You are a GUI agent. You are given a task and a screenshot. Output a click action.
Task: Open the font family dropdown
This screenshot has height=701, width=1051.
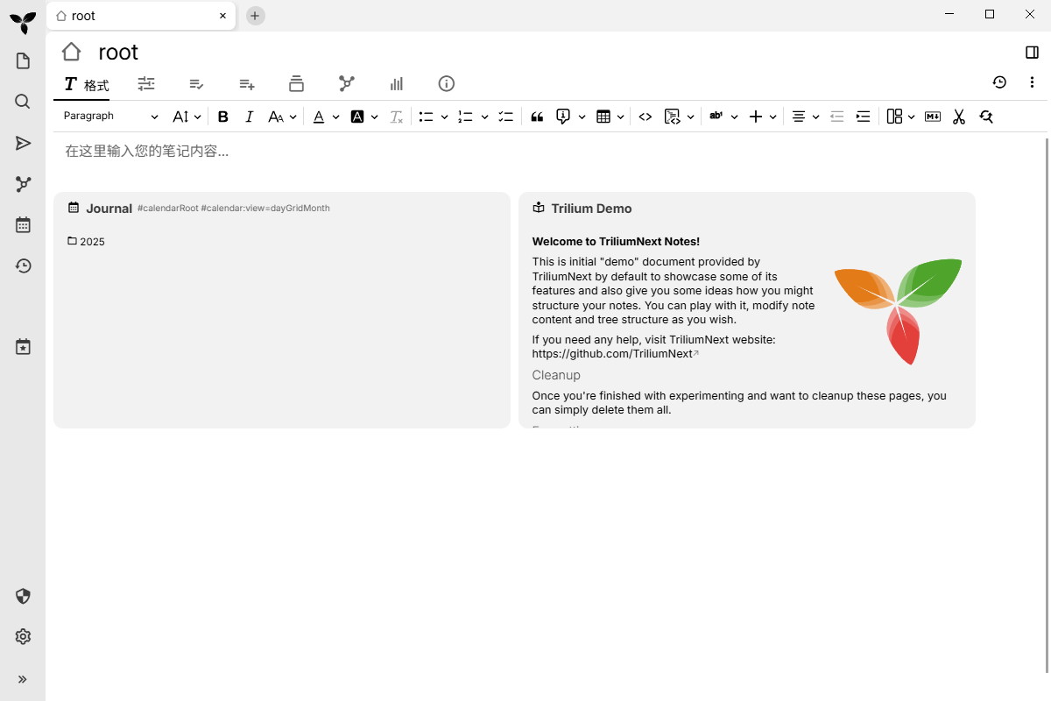[x=282, y=117]
